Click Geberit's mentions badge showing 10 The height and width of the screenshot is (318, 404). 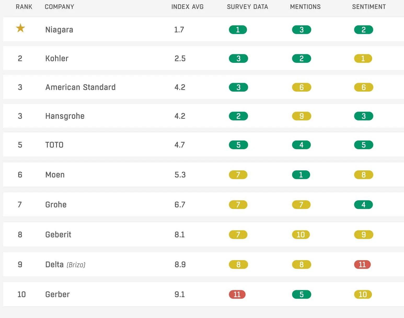click(301, 235)
